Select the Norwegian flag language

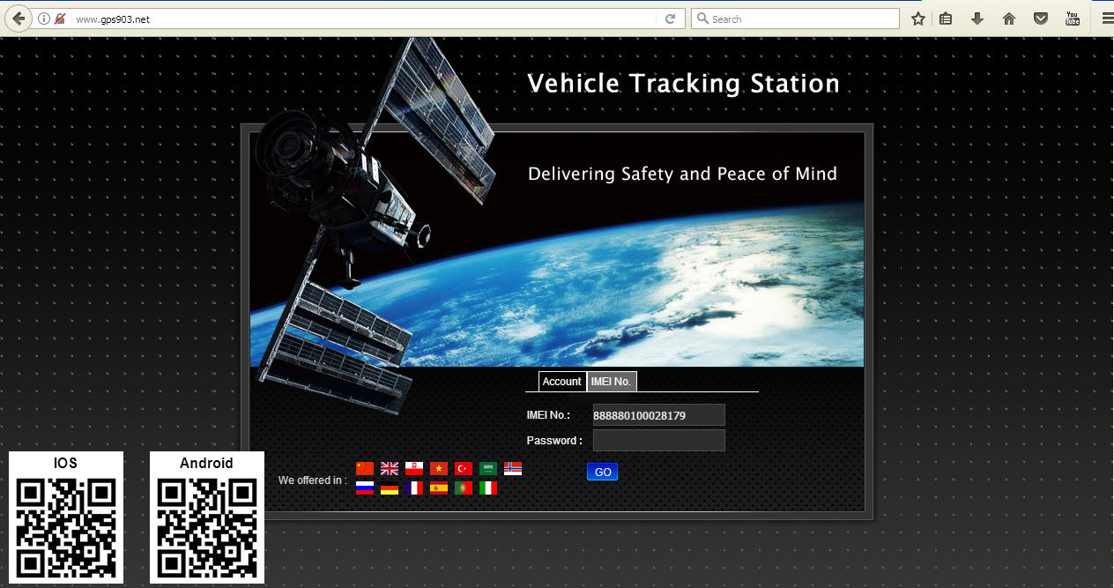tap(513, 469)
